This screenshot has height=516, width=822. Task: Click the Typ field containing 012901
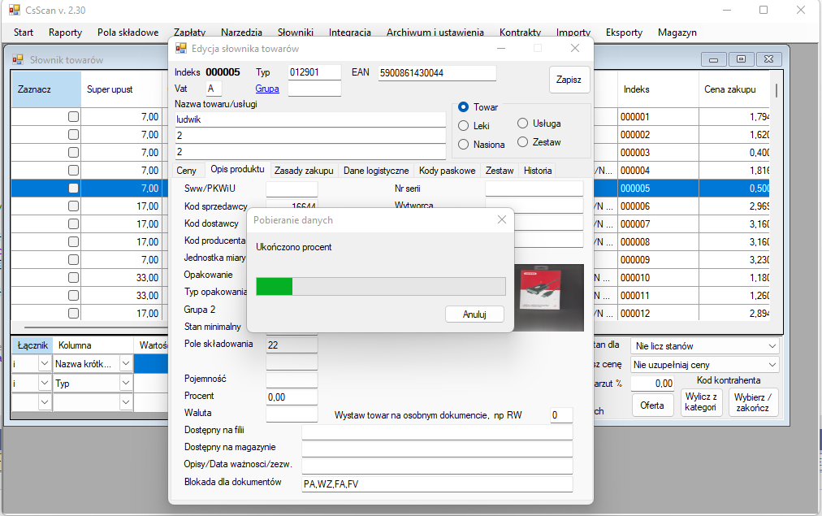(314, 72)
